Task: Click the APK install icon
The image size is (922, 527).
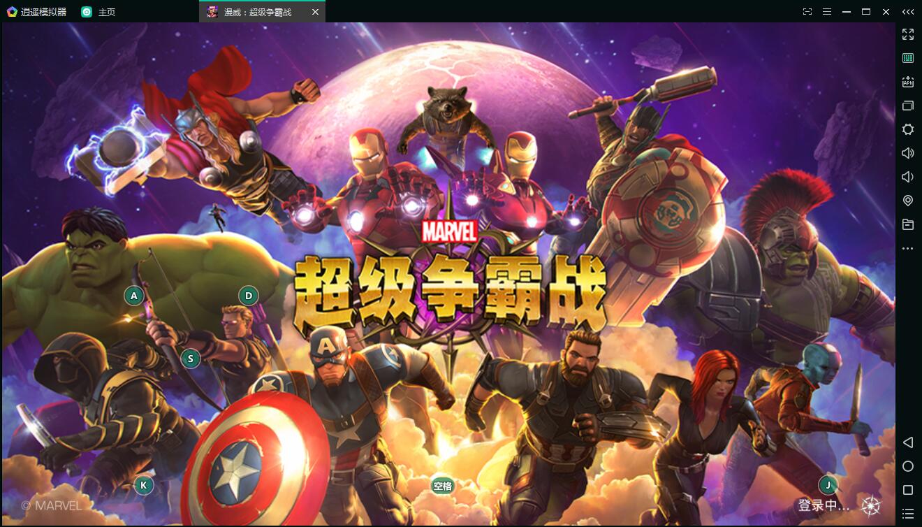Action: [x=908, y=82]
